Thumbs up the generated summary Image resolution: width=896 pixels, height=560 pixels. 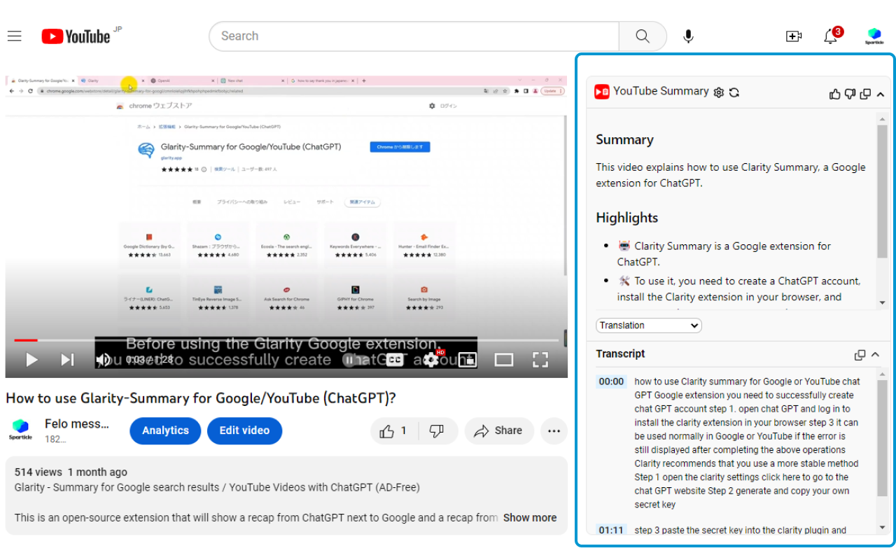(x=834, y=94)
